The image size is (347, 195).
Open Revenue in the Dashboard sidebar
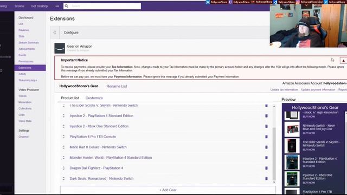(24, 30)
